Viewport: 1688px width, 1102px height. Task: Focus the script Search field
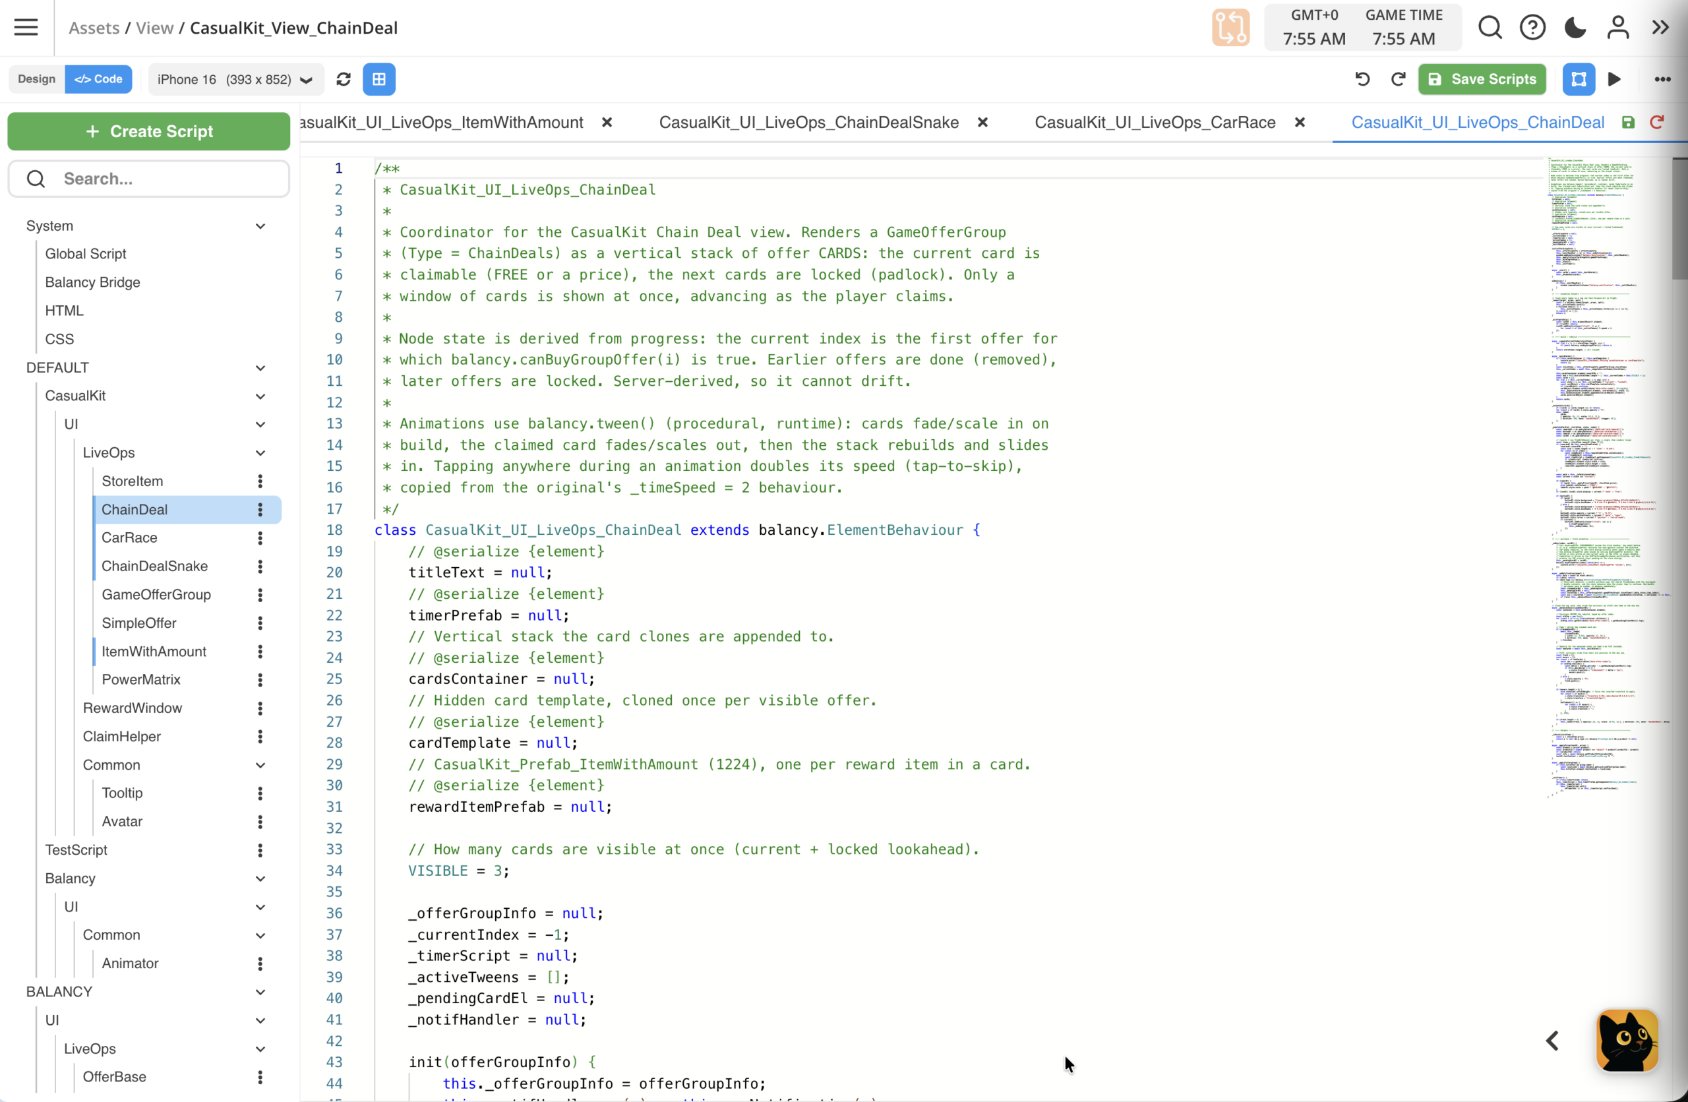pos(149,179)
